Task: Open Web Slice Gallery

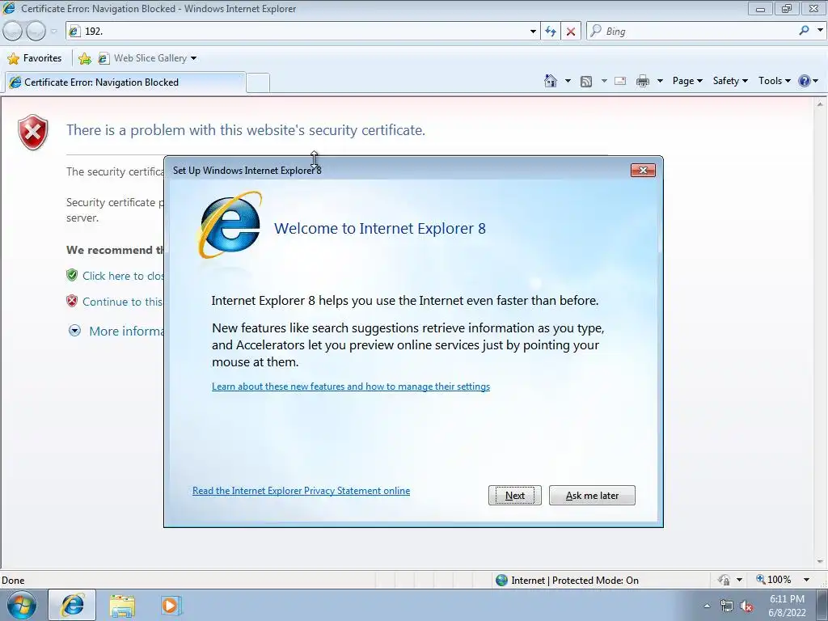Action: click(147, 58)
